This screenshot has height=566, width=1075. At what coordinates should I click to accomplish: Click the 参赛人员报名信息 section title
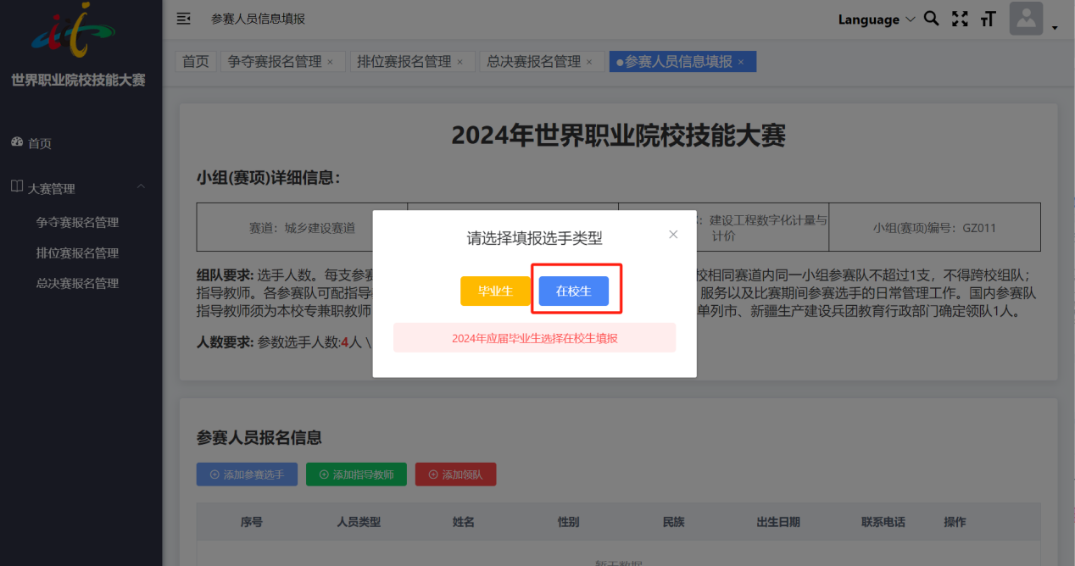pos(259,438)
